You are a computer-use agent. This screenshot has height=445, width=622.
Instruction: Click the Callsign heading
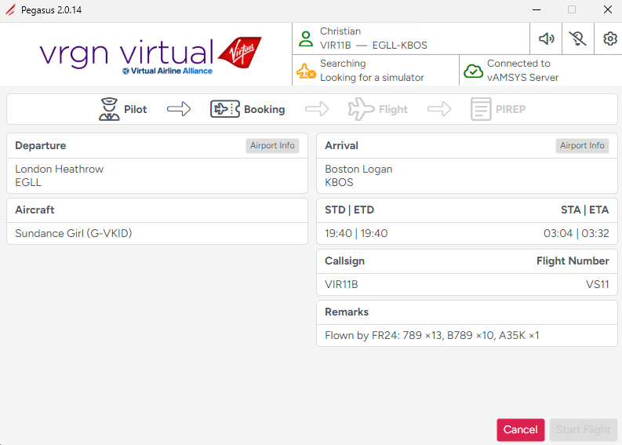point(344,261)
